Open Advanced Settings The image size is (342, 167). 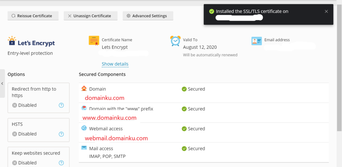click(x=148, y=16)
